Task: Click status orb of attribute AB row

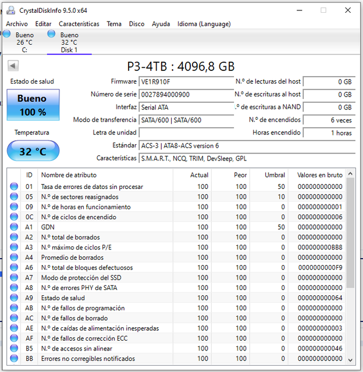Action: [14, 308]
